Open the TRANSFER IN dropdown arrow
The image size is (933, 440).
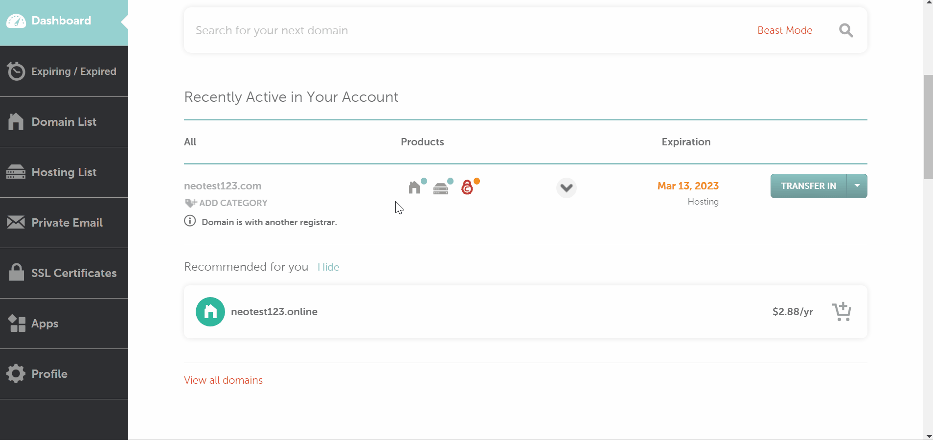coord(857,186)
